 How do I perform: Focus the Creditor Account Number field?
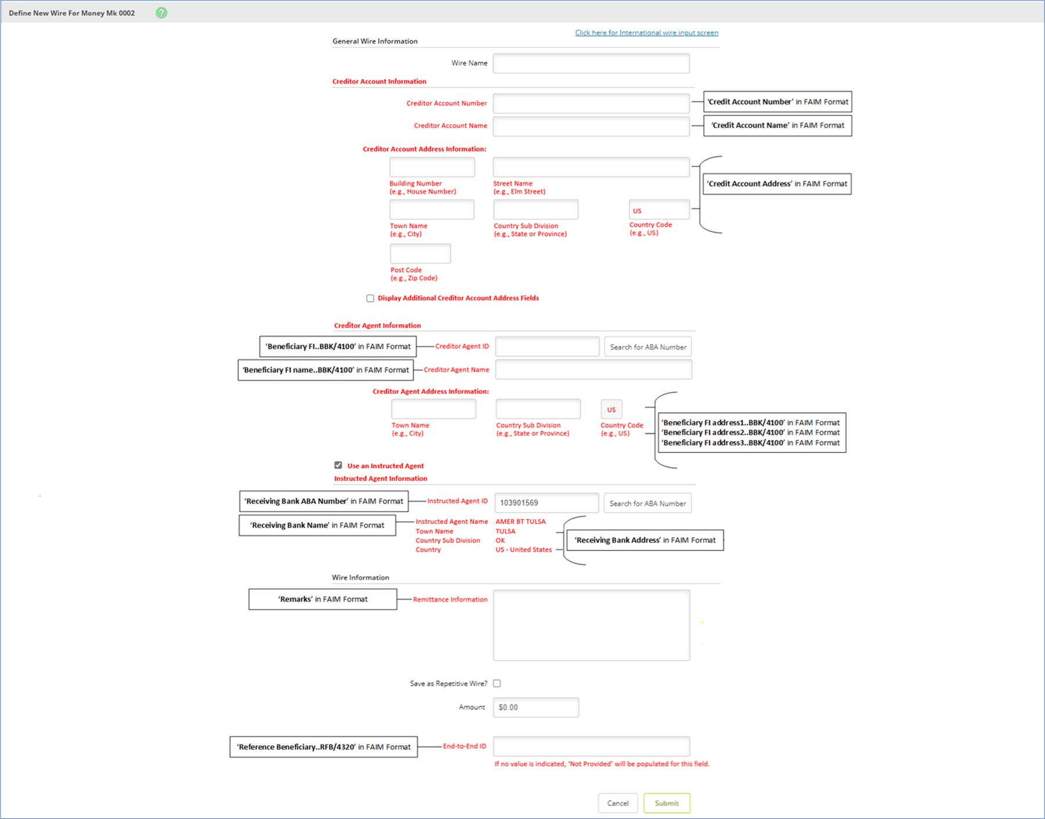[591, 103]
